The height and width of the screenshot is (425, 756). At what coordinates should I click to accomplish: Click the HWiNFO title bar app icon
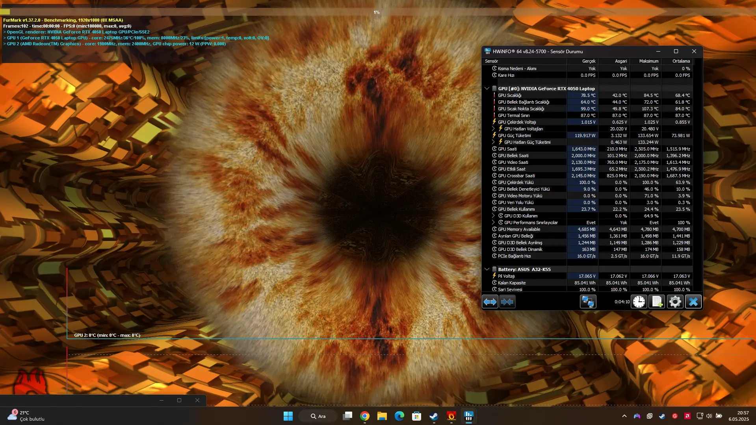coord(488,51)
